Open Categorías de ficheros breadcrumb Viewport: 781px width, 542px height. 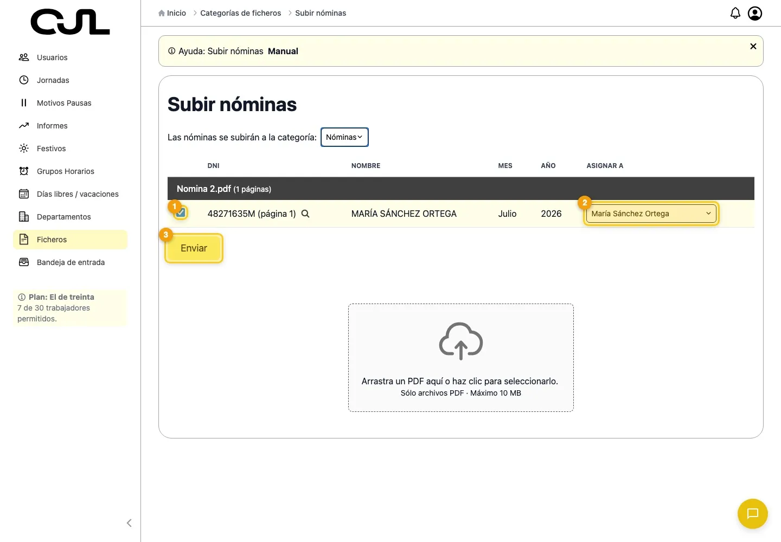point(241,13)
